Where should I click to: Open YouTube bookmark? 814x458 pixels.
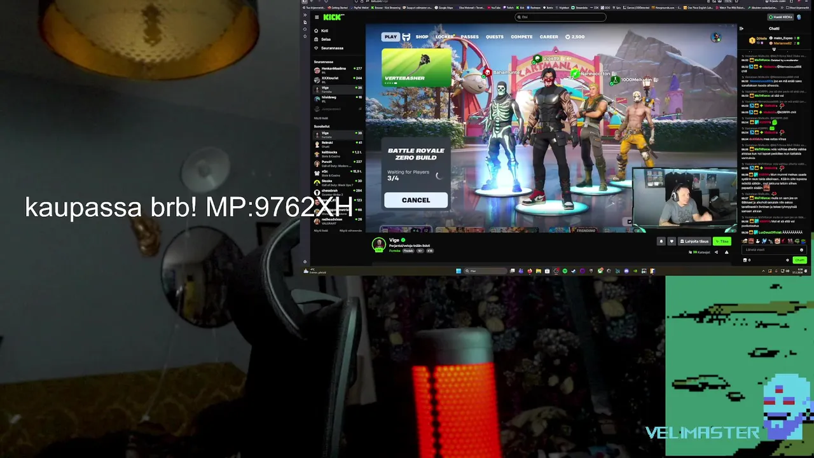(494, 8)
